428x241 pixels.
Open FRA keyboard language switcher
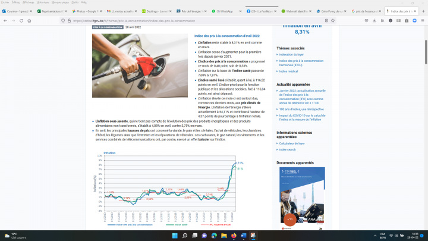(383, 236)
